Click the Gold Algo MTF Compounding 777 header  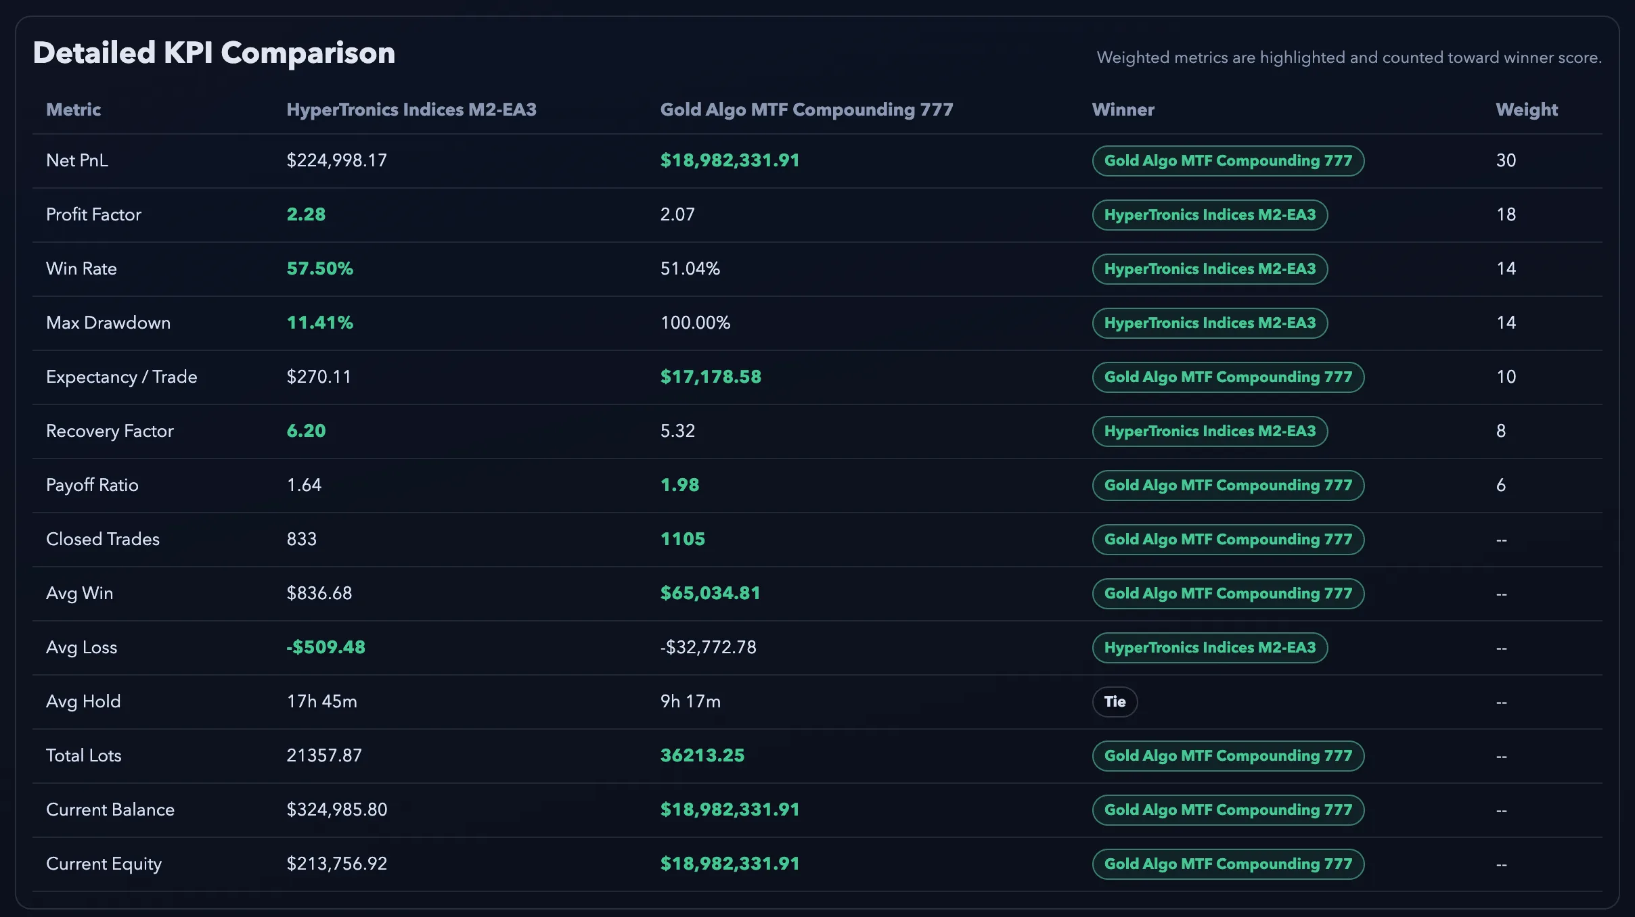point(806,109)
